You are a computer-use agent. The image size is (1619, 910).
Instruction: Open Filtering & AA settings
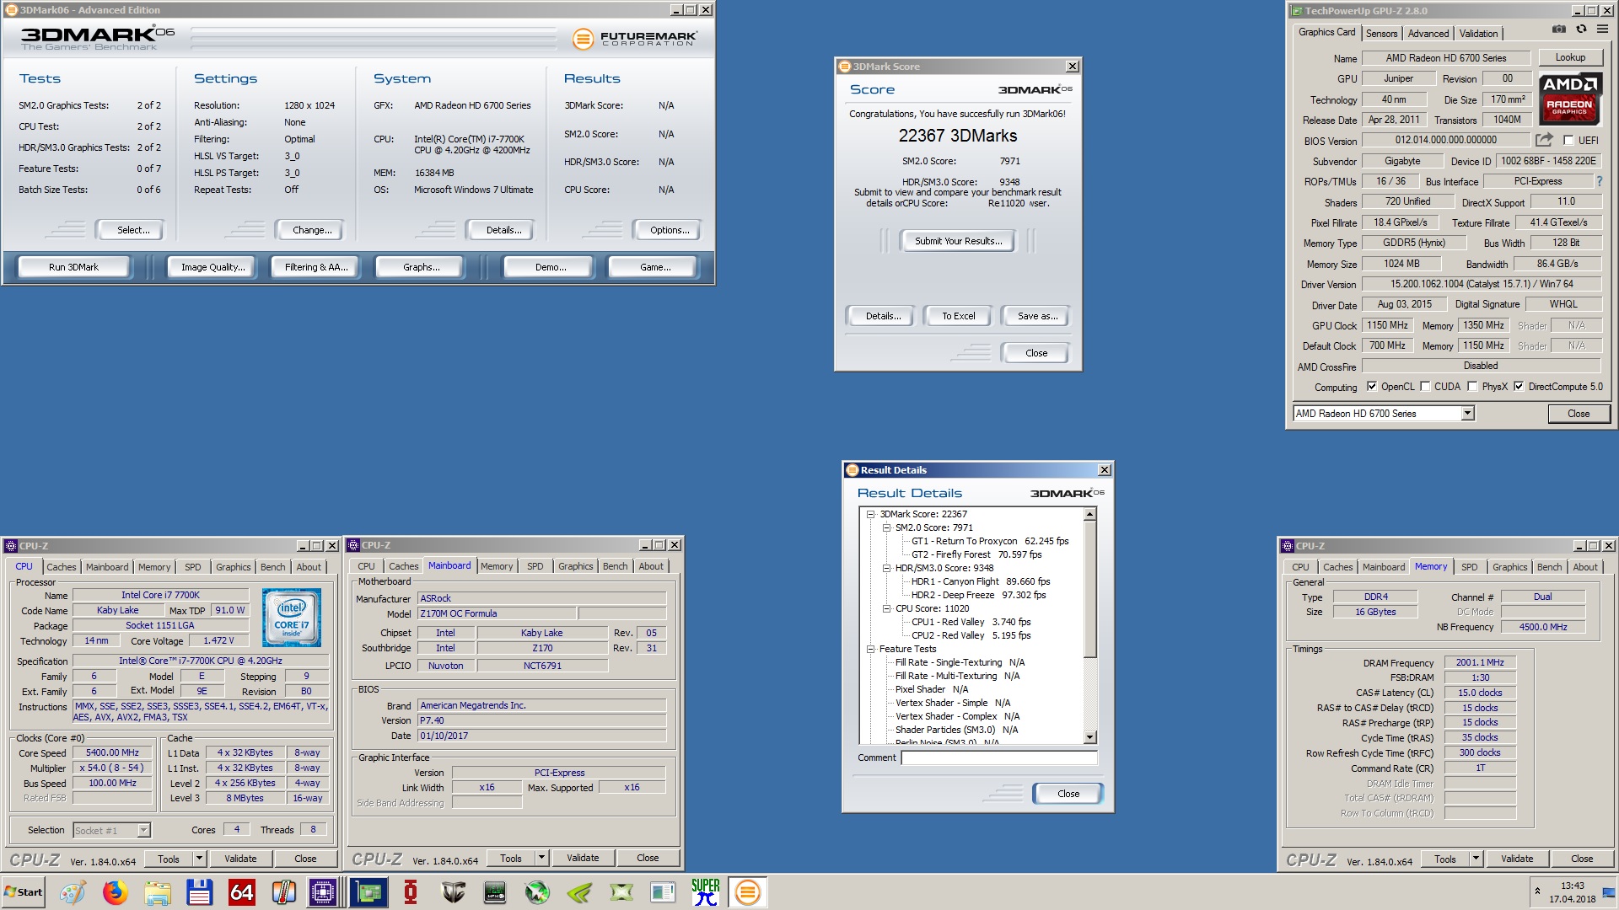[316, 267]
